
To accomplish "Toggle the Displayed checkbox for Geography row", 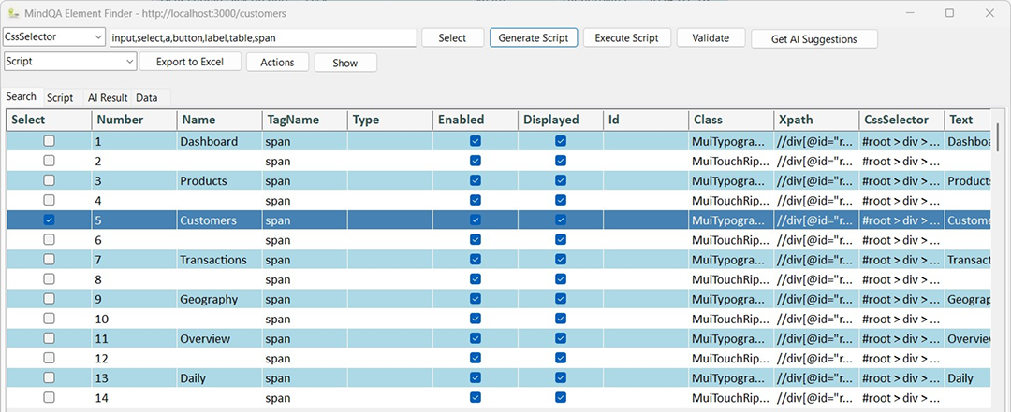I will [561, 299].
